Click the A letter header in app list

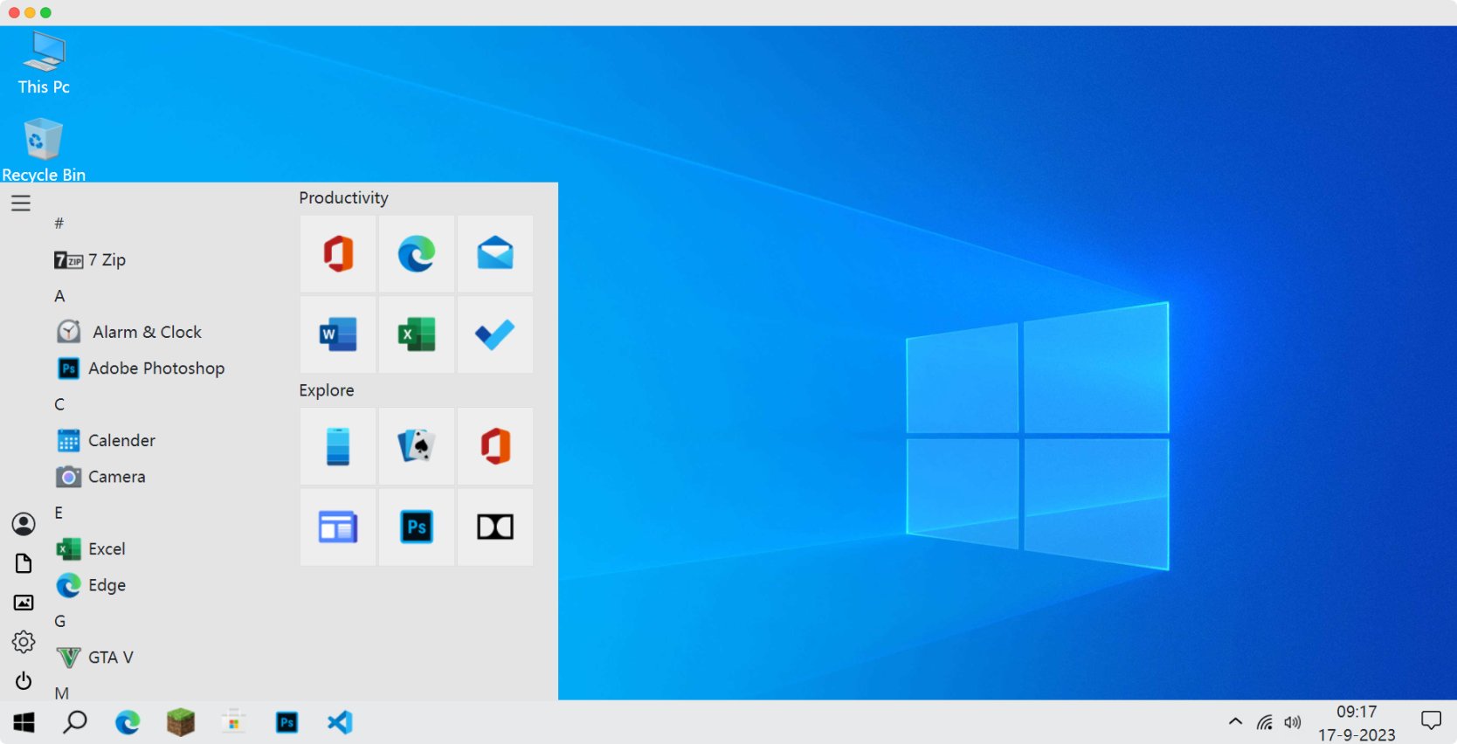tap(59, 296)
